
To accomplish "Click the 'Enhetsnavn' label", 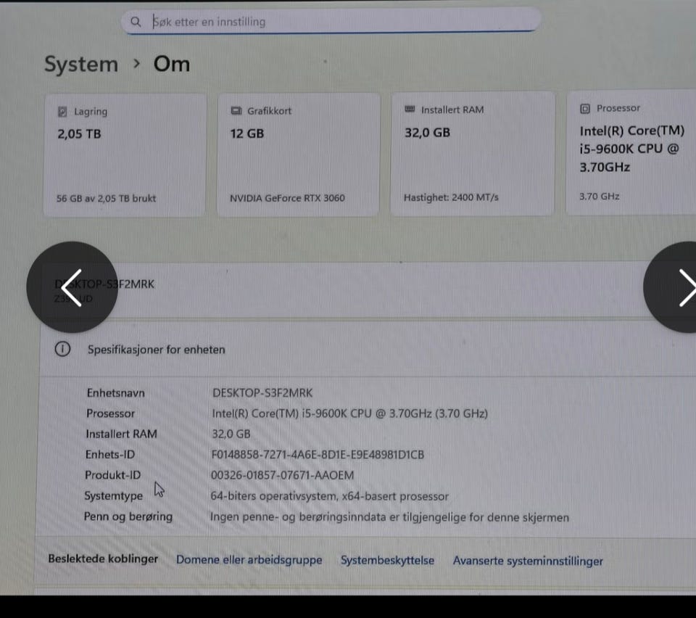I will 116,393.
